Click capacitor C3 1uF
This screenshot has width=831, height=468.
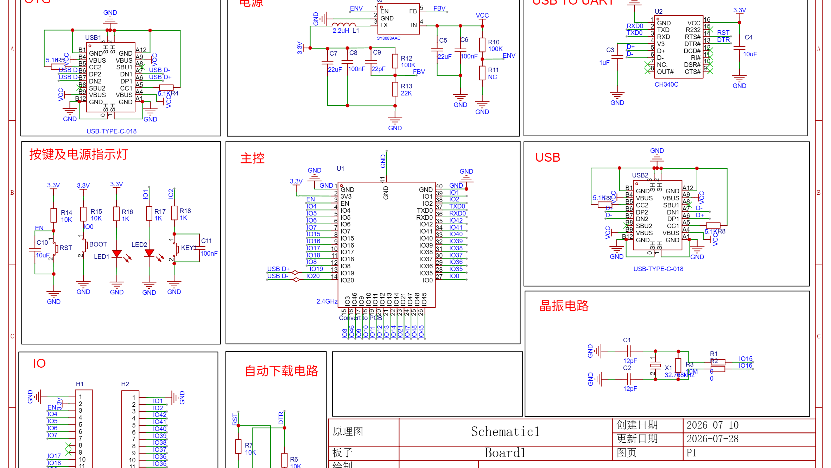pos(617,56)
